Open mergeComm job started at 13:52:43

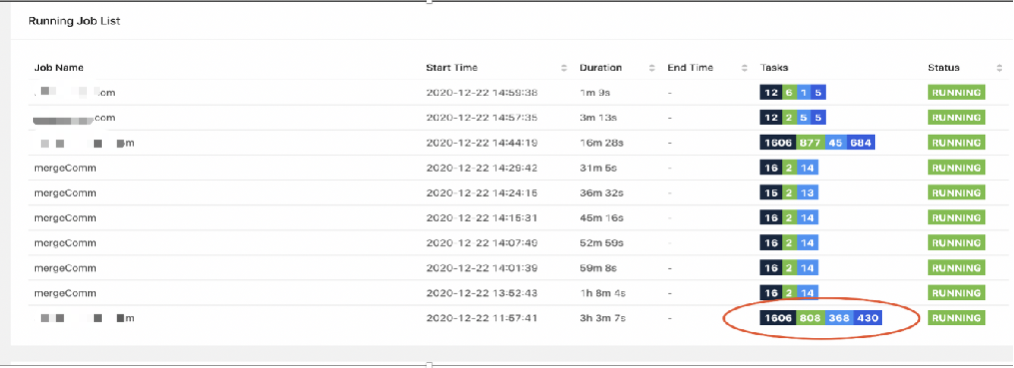(65, 293)
